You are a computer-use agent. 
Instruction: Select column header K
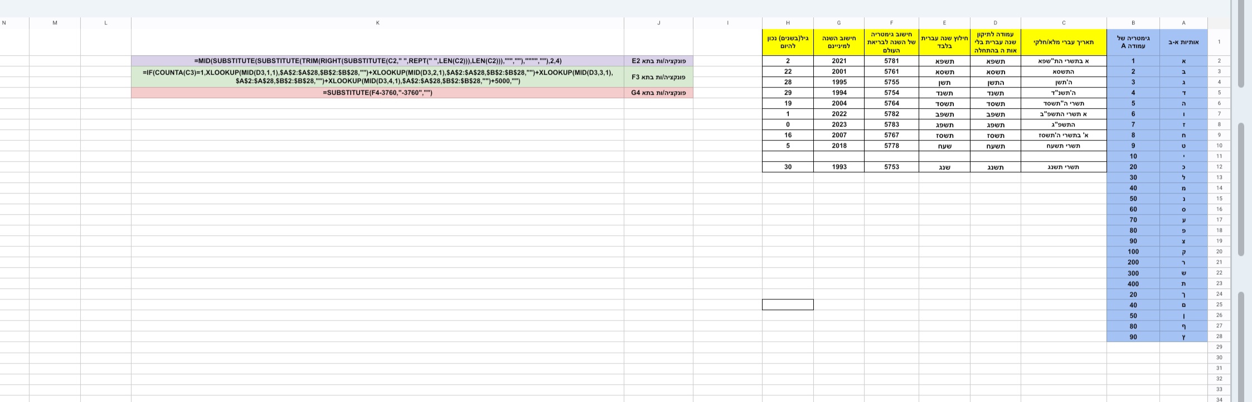377,23
